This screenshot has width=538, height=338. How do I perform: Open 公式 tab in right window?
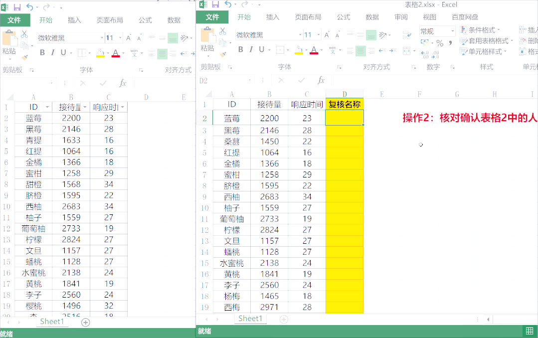(x=344, y=17)
